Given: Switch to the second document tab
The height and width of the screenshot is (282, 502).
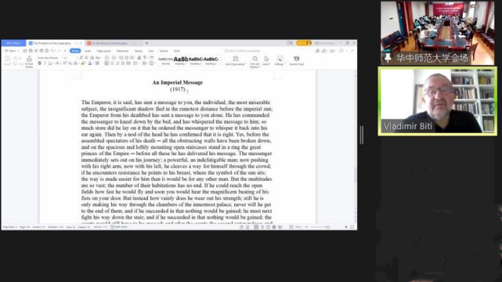Looking at the screenshot, I should tap(110, 43).
